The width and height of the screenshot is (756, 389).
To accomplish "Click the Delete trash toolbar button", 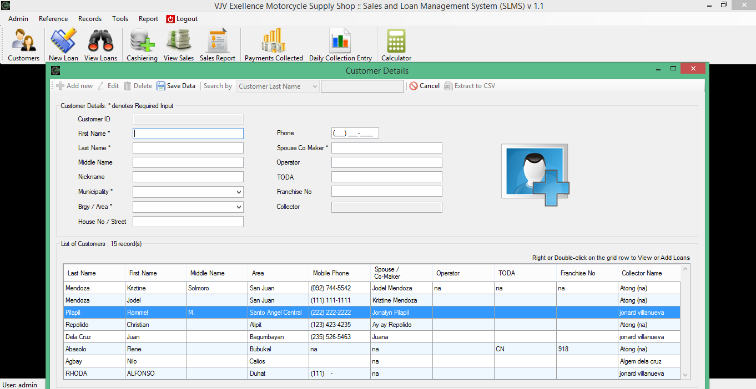I will click(x=138, y=86).
